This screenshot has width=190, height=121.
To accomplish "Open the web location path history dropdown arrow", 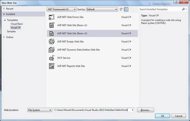I will tap(132, 110).
